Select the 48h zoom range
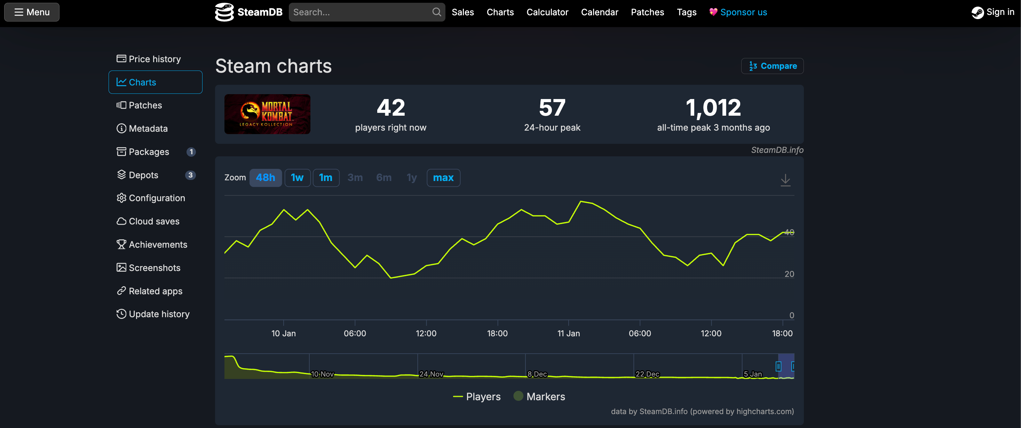This screenshot has width=1021, height=428. (265, 178)
